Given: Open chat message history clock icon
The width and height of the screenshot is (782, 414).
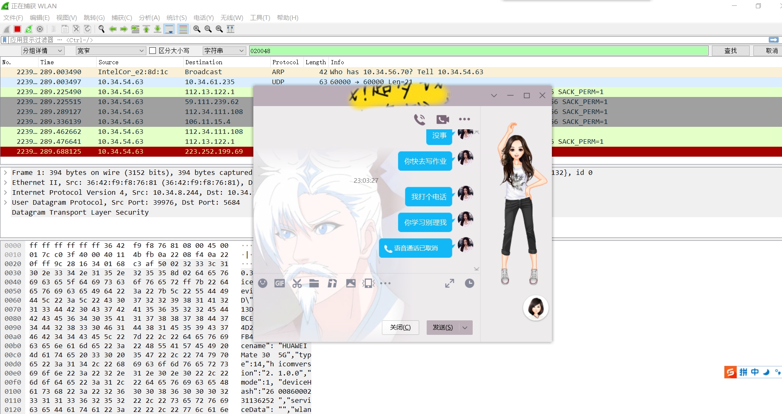Looking at the screenshot, I should coord(469,283).
